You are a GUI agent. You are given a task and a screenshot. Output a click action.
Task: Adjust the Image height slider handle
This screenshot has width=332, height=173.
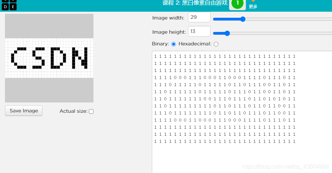227,33
